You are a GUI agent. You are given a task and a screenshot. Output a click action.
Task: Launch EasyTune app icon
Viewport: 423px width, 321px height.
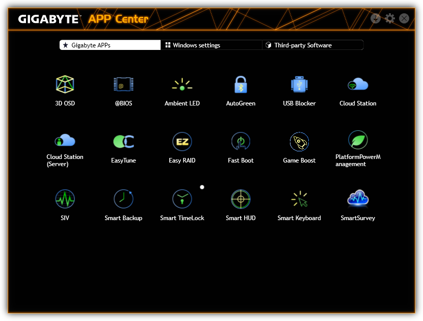coord(123,142)
